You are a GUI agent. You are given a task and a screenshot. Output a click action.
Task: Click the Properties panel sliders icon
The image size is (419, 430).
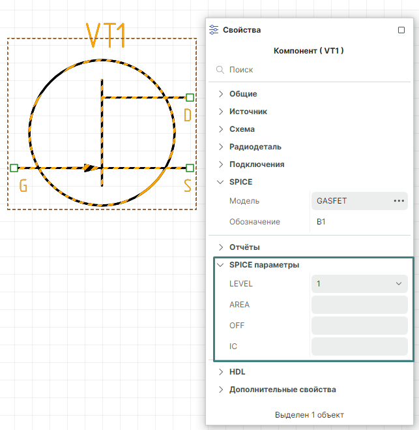214,30
